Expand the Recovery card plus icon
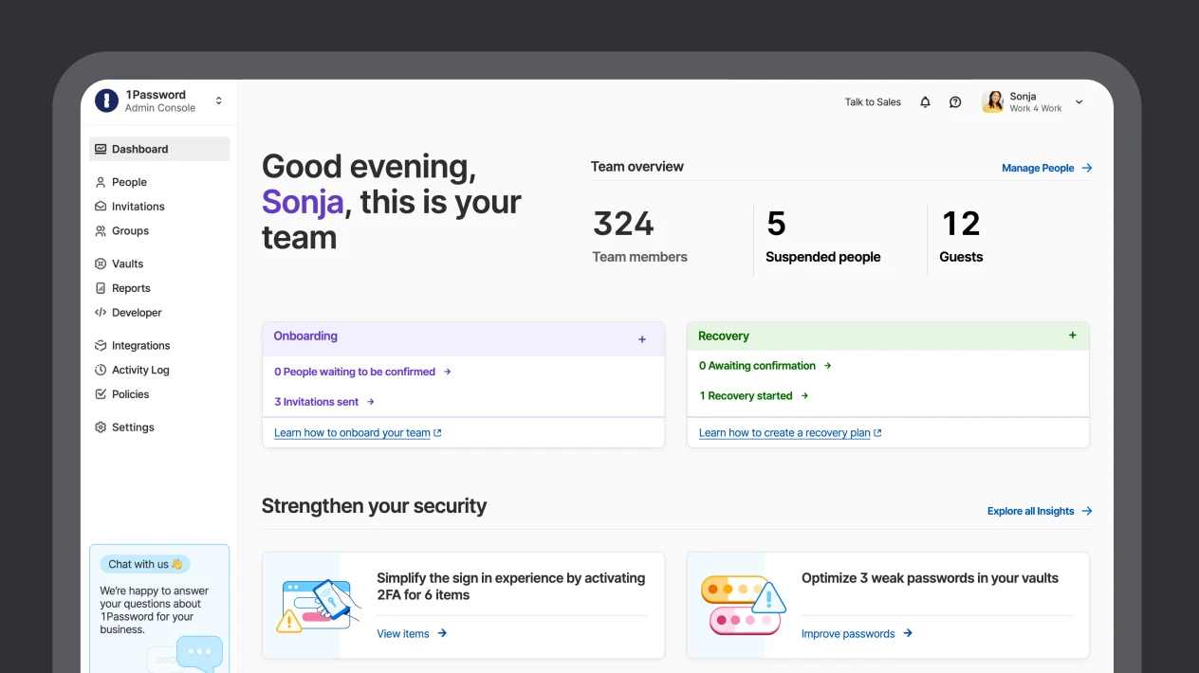The height and width of the screenshot is (673, 1199). [1073, 336]
